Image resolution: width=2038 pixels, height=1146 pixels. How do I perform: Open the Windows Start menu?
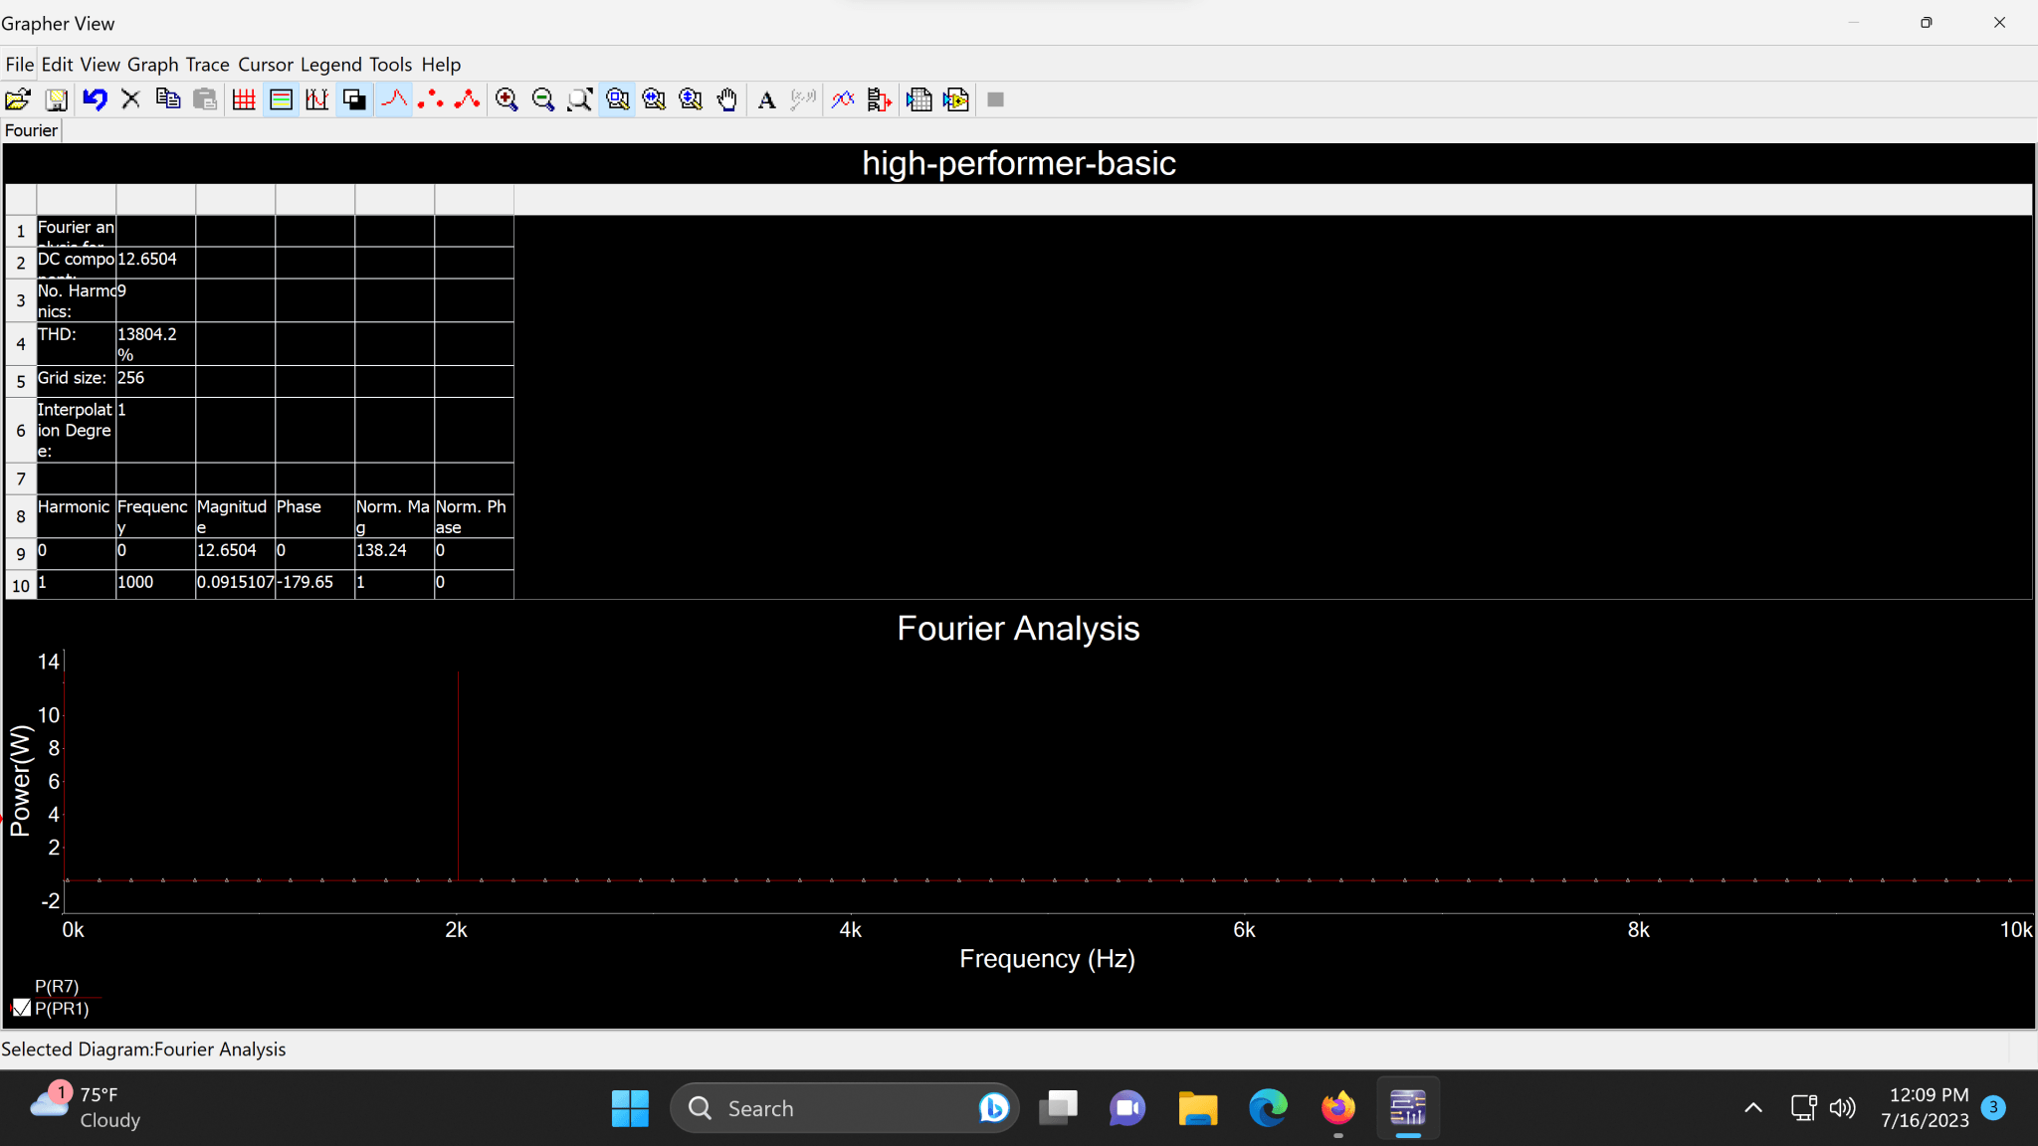[630, 1108]
